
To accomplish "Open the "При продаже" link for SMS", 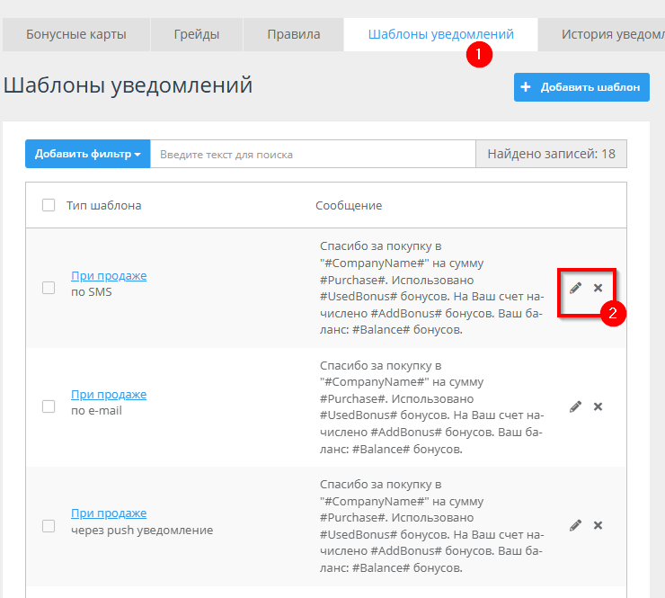I will [109, 276].
